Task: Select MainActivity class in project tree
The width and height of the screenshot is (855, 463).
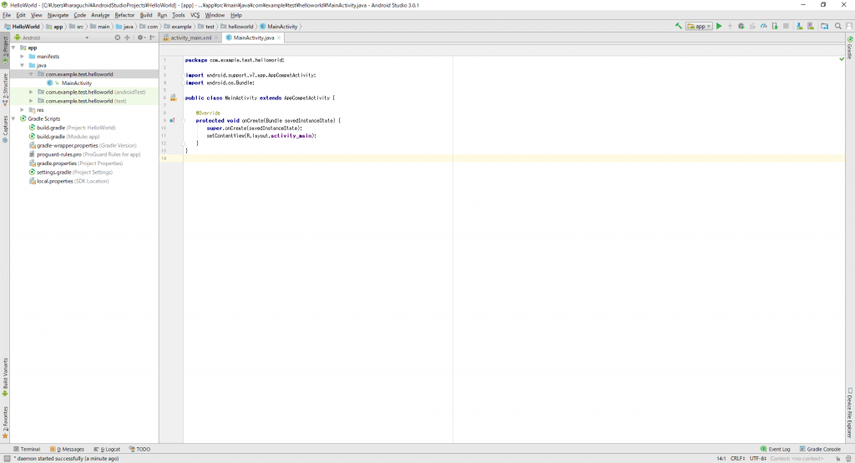Action: tap(76, 83)
